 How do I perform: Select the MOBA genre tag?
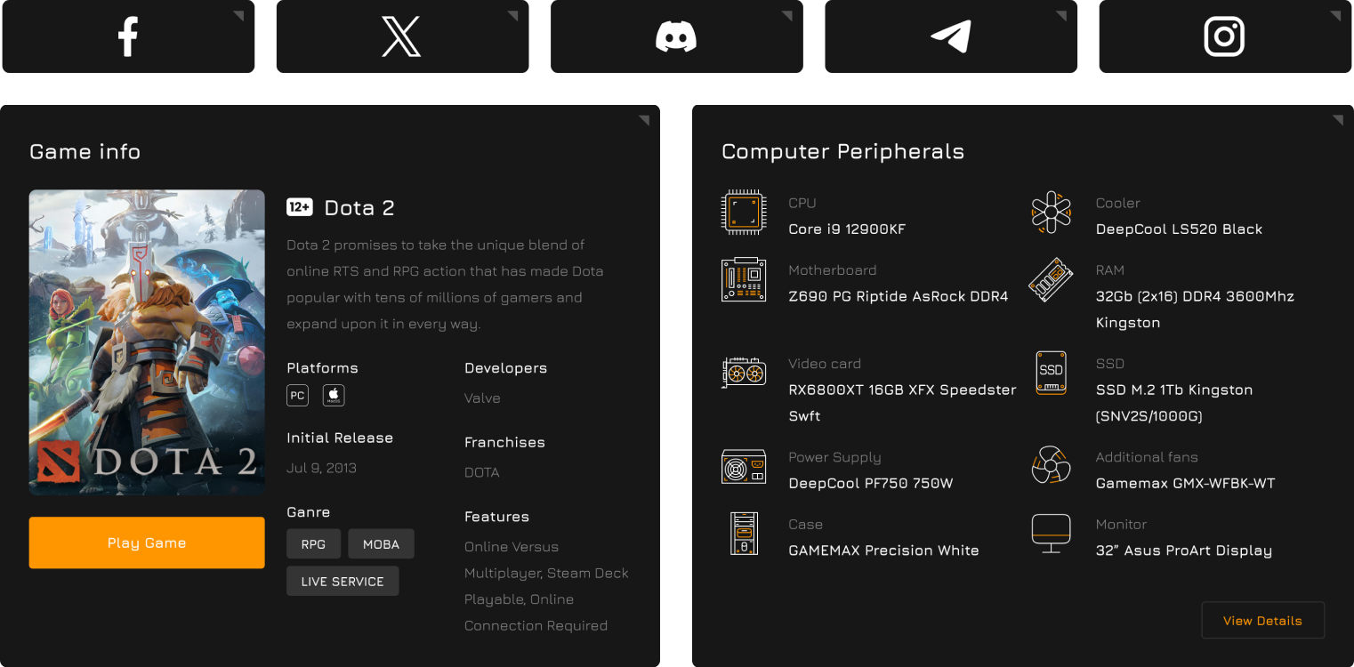coord(381,544)
